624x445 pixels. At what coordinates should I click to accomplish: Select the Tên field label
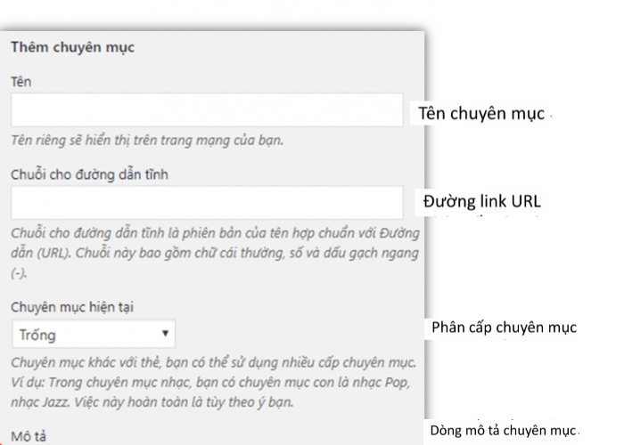tap(21, 82)
